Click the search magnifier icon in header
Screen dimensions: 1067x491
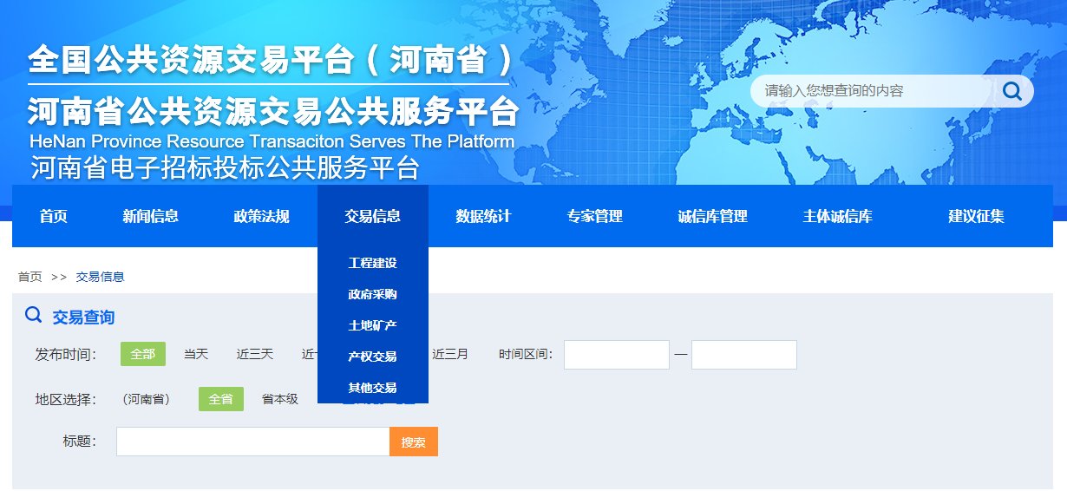(1012, 91)
